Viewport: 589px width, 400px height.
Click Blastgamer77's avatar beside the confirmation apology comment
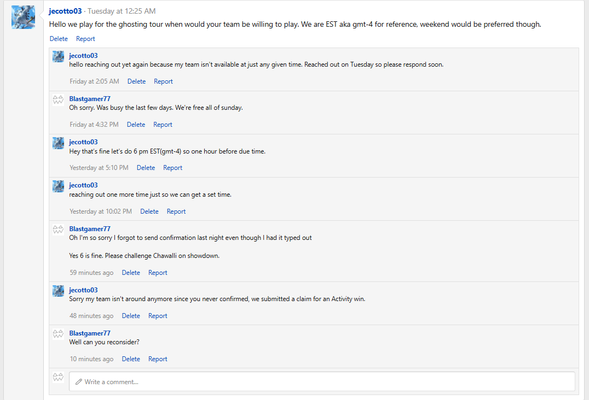tap(58, 230)
